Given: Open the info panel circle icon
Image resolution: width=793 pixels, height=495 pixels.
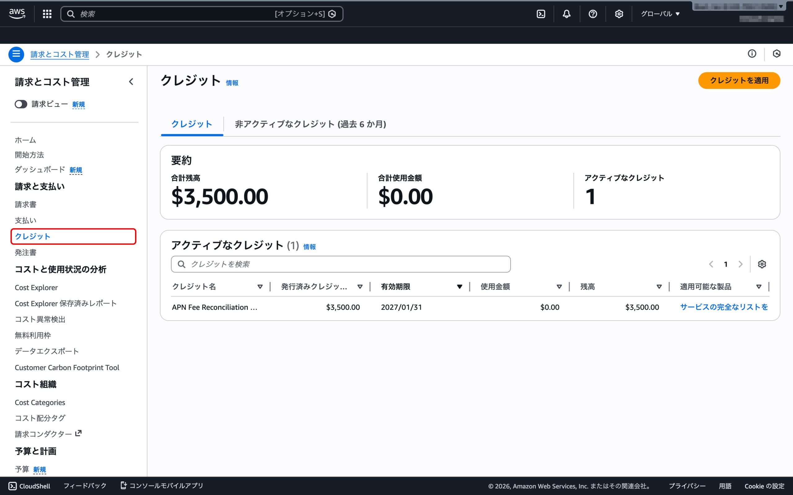Looking at the screenshot, I should click(x=752, y=54).
